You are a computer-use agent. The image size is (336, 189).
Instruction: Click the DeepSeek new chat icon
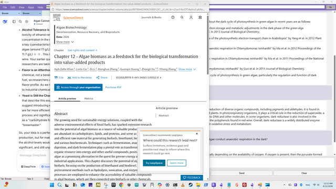pos(26,22)
